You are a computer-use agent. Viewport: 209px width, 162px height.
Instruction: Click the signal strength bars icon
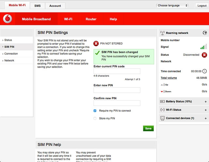coord(204,47)
